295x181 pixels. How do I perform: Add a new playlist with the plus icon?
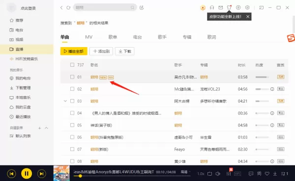coord(39,128)
